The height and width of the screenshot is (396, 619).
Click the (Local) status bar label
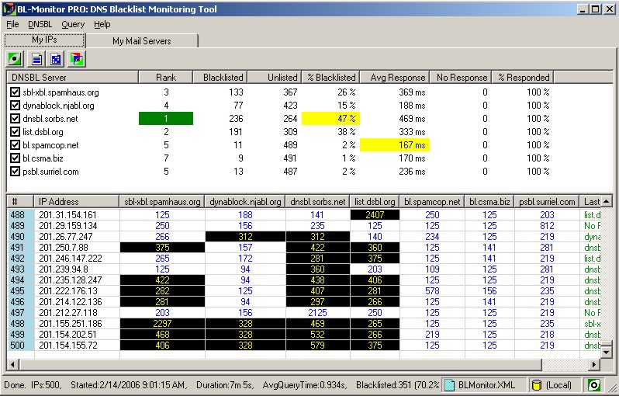[x=558, y=385]
